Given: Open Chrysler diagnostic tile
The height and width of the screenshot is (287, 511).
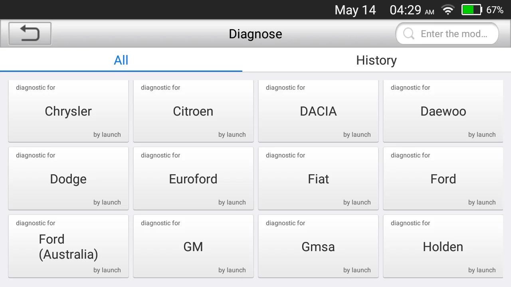Looking at the screenshot, I should click(x=68, y=111).
